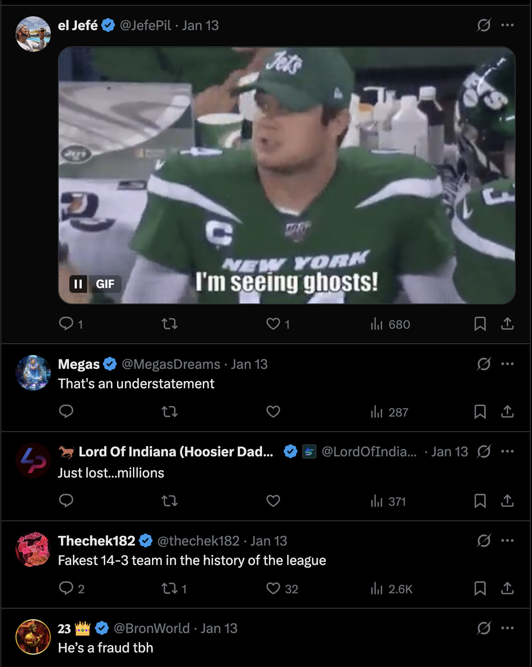The image size is (532, 667).
Task: Pause the Jets GIF playback
Action: 78,284
